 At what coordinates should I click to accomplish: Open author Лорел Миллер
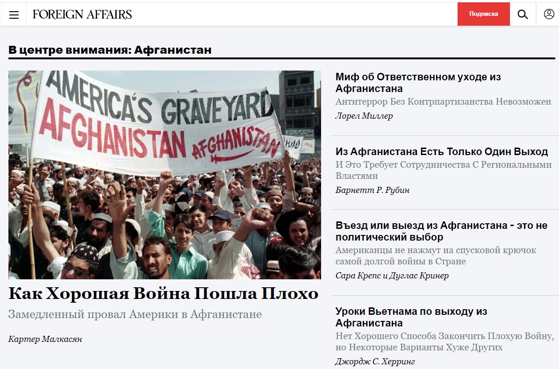364,116
